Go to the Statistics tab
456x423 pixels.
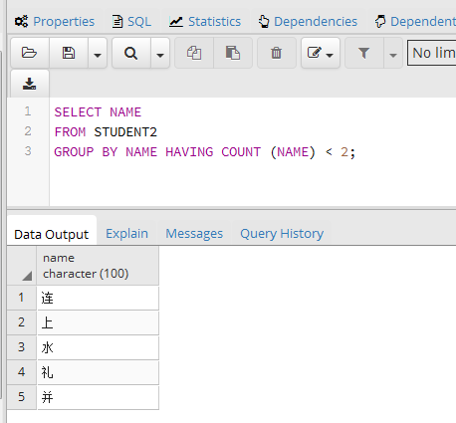point(205,22)
